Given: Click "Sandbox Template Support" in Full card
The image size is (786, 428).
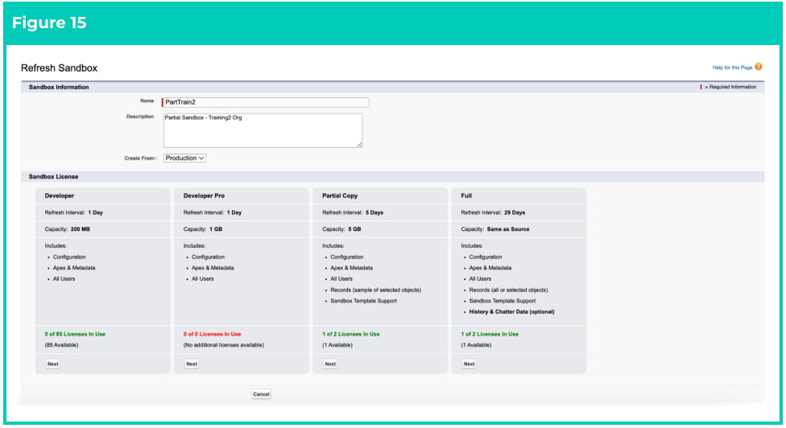Looking at the screenshot, I should coord(503,301).
